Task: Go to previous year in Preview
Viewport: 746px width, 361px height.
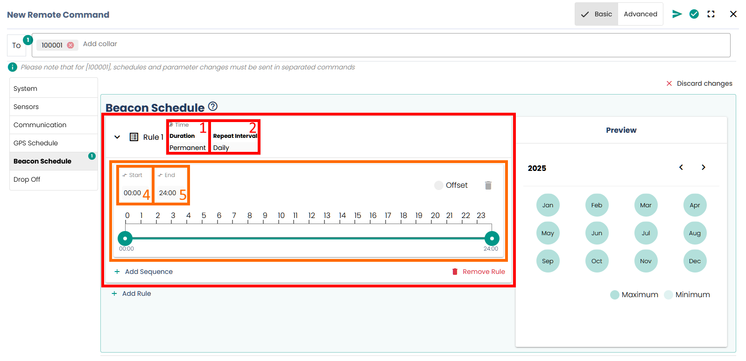Action: (x=681, y=167)
